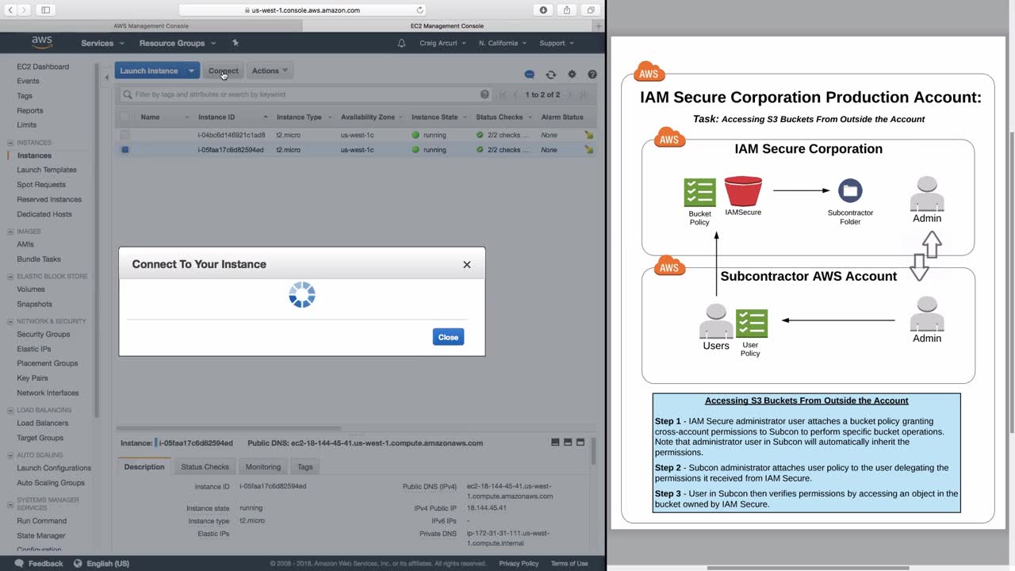Click alarm icon for instance i-05faa17c6d82594ed
Screen dimensions: 1015x571
[588, 150]
